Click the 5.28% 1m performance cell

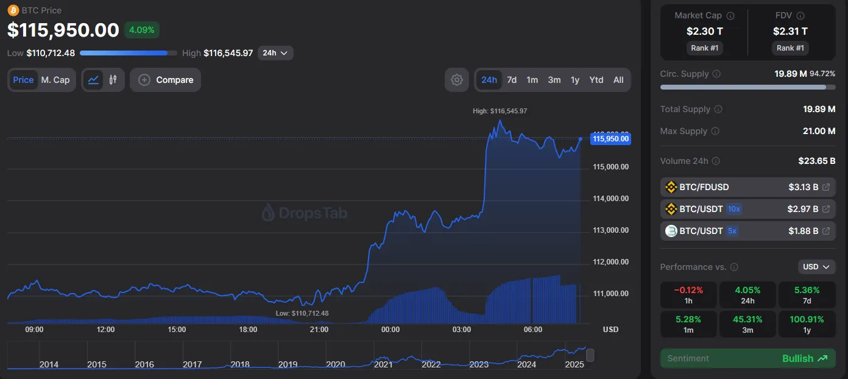pyautogui.click(x=688, y=324)
